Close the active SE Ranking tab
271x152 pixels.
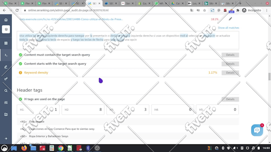point(99,3)
